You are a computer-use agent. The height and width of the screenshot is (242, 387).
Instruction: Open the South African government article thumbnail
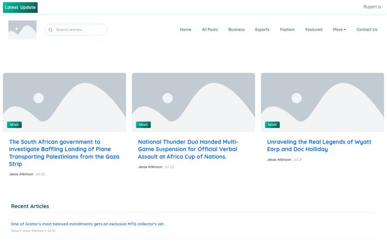(64, 102)
